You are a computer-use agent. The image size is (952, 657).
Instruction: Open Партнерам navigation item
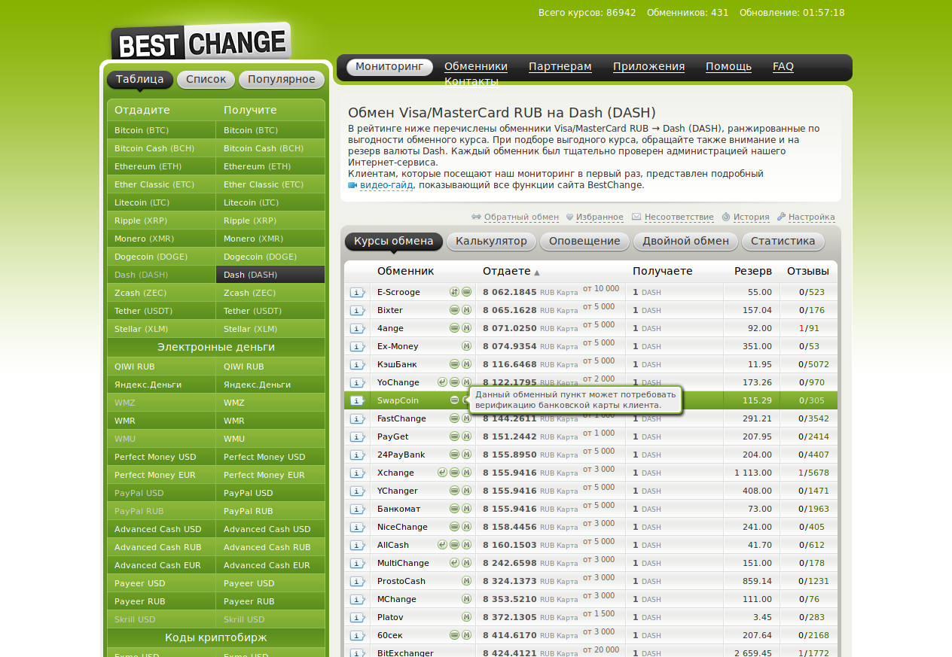(x=560, y=67)
